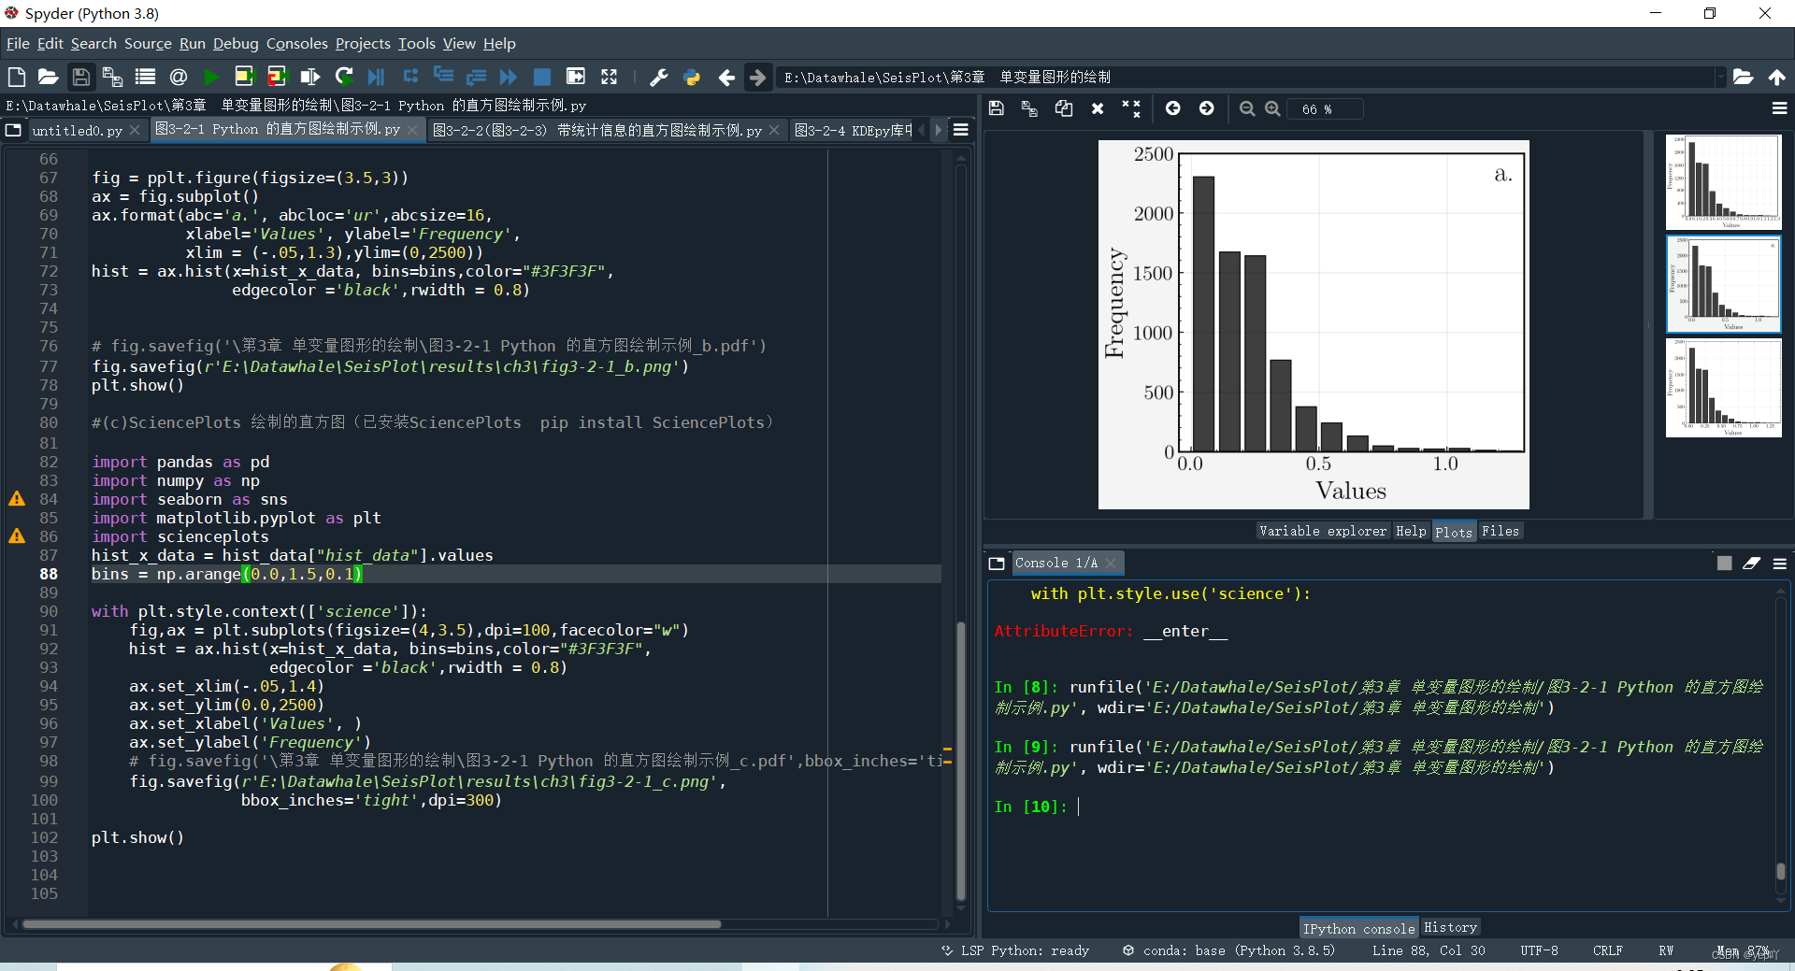Run the current file
1795x971 pixels.
(210, 77)
